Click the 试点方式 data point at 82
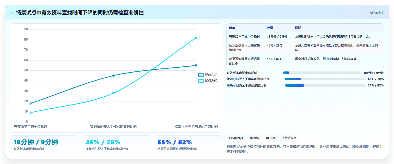Viewport: 394px width, 164px height. coord(196,38)
